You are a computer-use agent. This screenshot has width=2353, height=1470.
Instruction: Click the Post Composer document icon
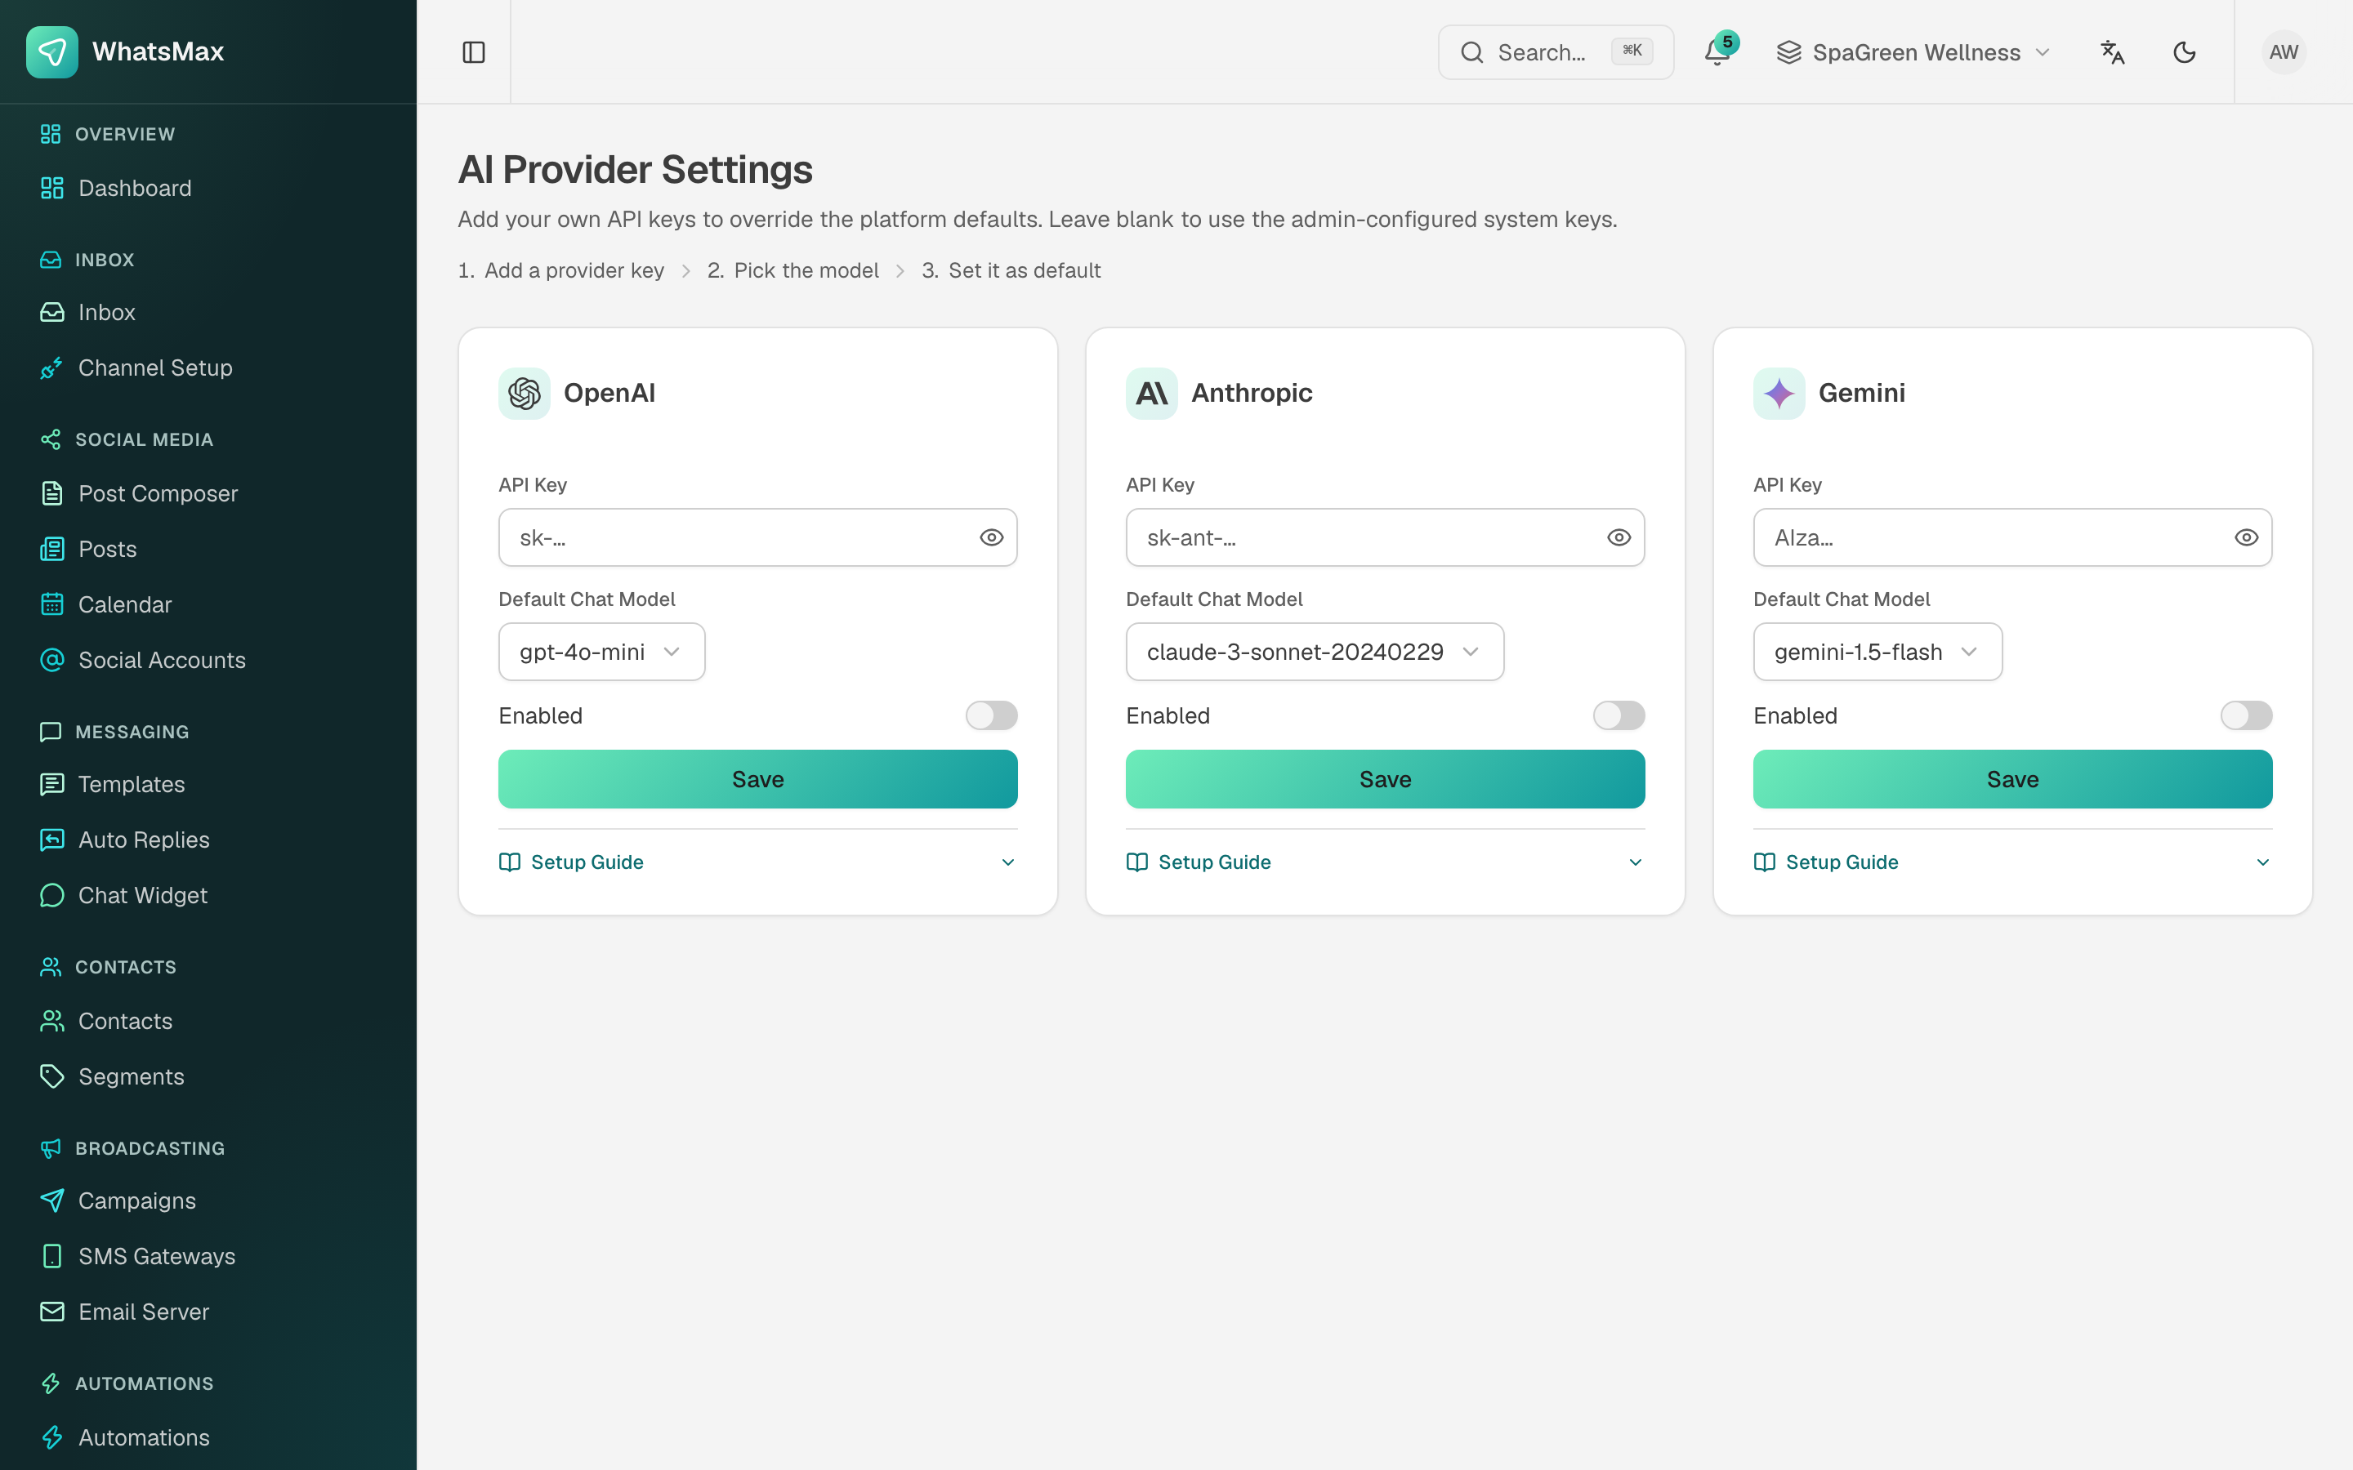pyautogui.click(x=51, y=494)
